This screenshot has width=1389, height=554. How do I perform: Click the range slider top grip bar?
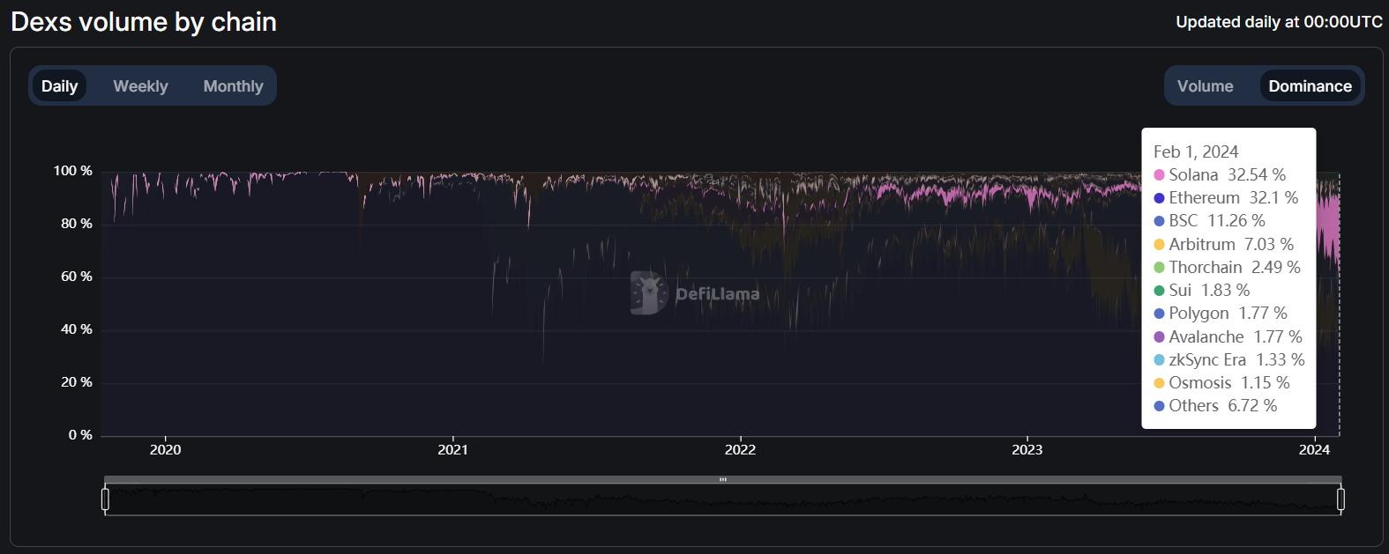point(723,479)
